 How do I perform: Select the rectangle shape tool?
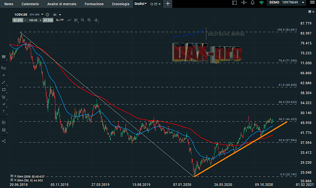point(4,90)
